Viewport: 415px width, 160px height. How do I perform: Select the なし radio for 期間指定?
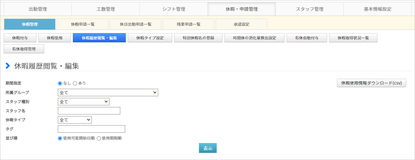[60, 83]
